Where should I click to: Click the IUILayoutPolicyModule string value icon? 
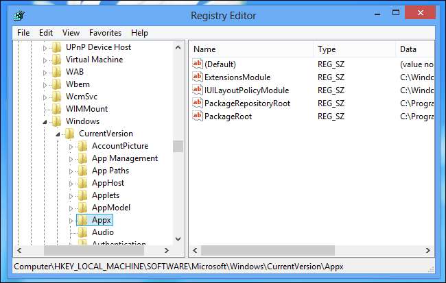coord(197,90)
